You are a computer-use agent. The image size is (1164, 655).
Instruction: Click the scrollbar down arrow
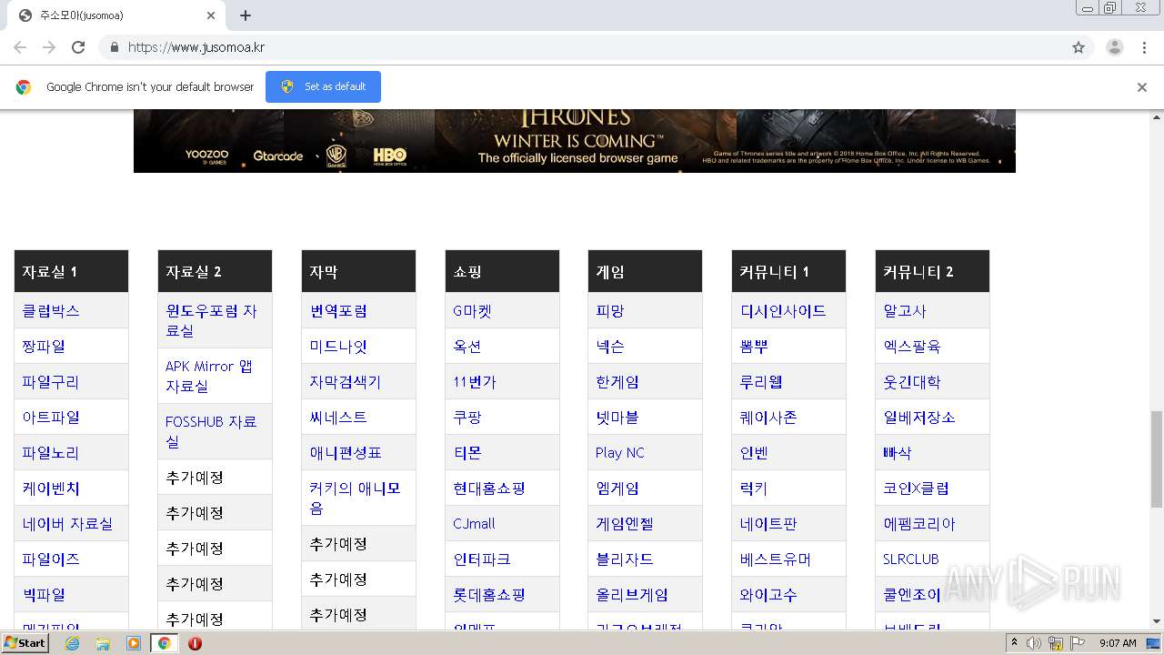[x=1157, y=622]
